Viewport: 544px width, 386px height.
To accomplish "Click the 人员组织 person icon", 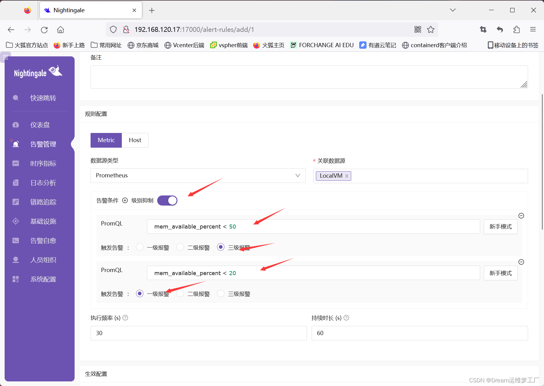I will pos(16,260).
